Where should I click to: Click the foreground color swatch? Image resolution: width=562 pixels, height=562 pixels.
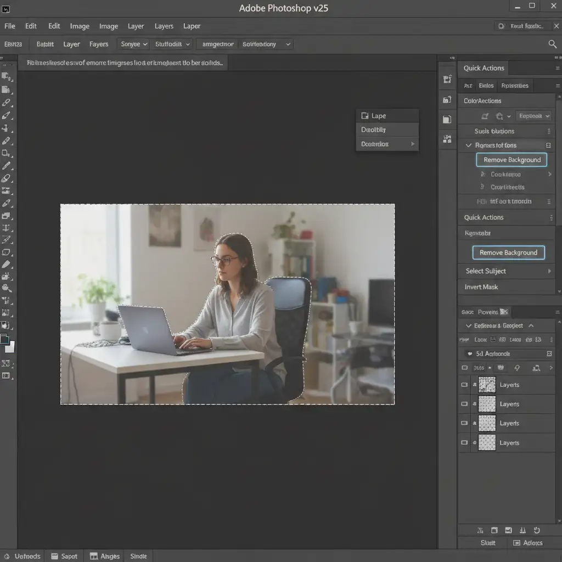click(x=5, y=340)
